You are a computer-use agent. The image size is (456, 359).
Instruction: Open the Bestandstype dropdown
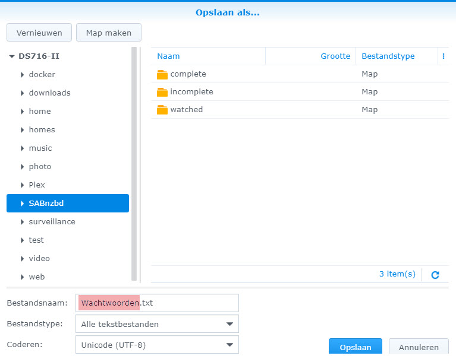(229, 324)
